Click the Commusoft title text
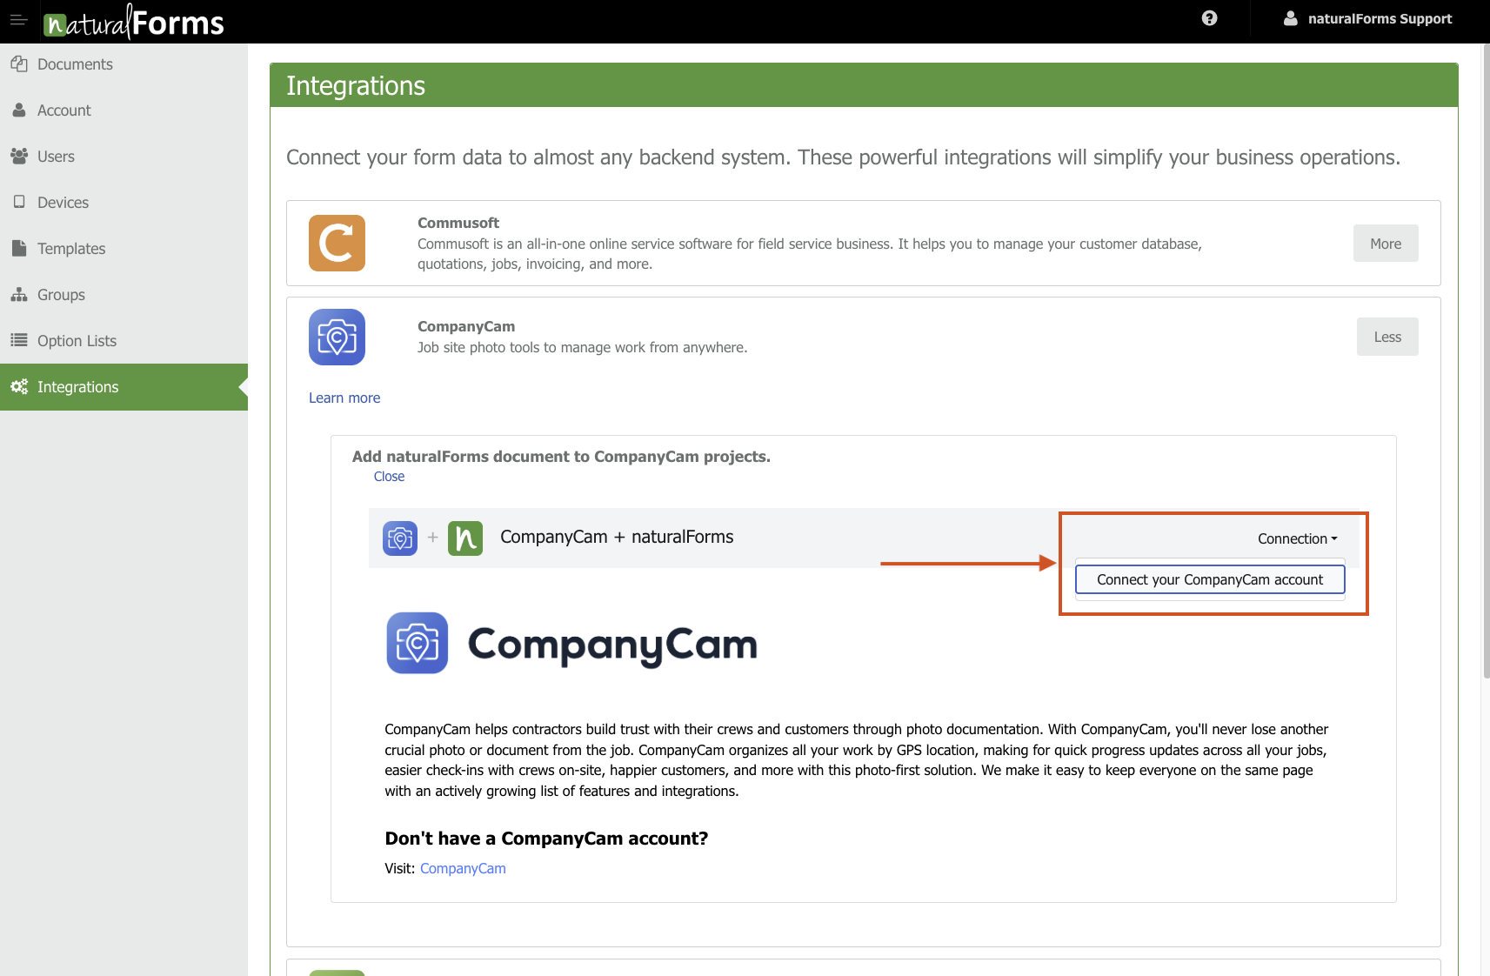 (x=458, y=223)
